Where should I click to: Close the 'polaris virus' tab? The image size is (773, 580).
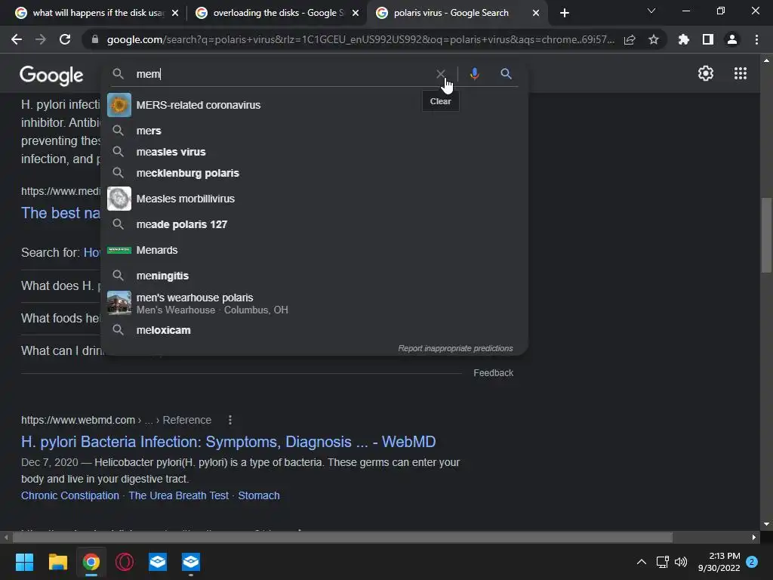(x=536, y=13)
